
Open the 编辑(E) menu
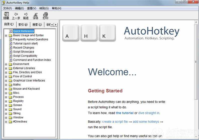coord(19,8)
